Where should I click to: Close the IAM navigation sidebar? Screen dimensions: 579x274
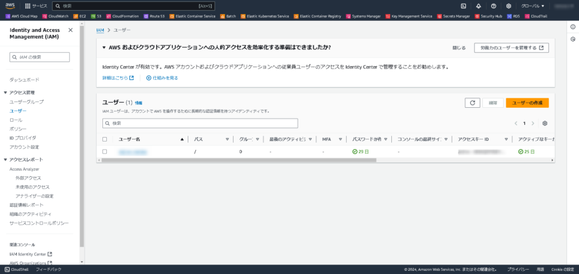(x=71, y=30)
